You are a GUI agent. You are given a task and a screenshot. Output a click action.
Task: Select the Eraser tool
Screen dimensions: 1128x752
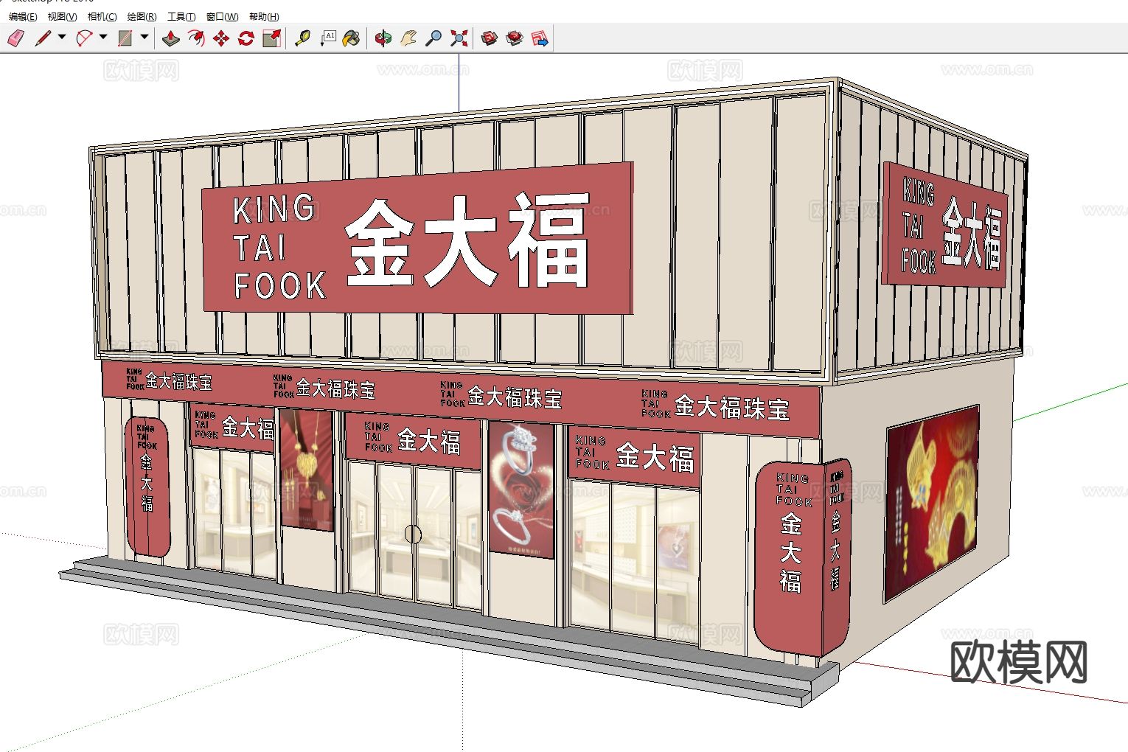click(x=16, y=38)
